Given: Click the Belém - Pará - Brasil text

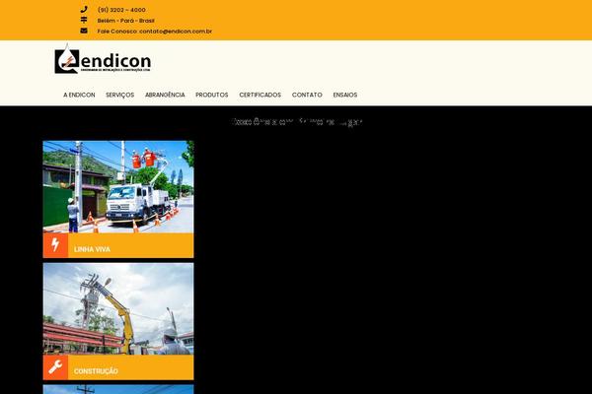Looking at the screenshot, I should click(125, 21).
